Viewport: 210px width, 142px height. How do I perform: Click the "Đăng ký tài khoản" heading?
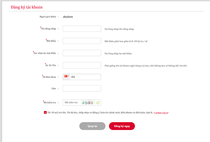[26, 6]
